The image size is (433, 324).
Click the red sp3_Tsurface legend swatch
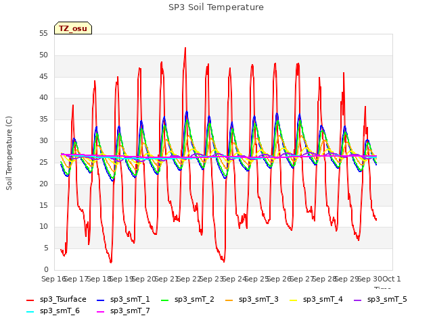click(x=30, y=300)
